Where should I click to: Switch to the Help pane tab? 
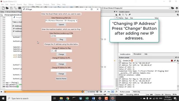tap(146, 54)
